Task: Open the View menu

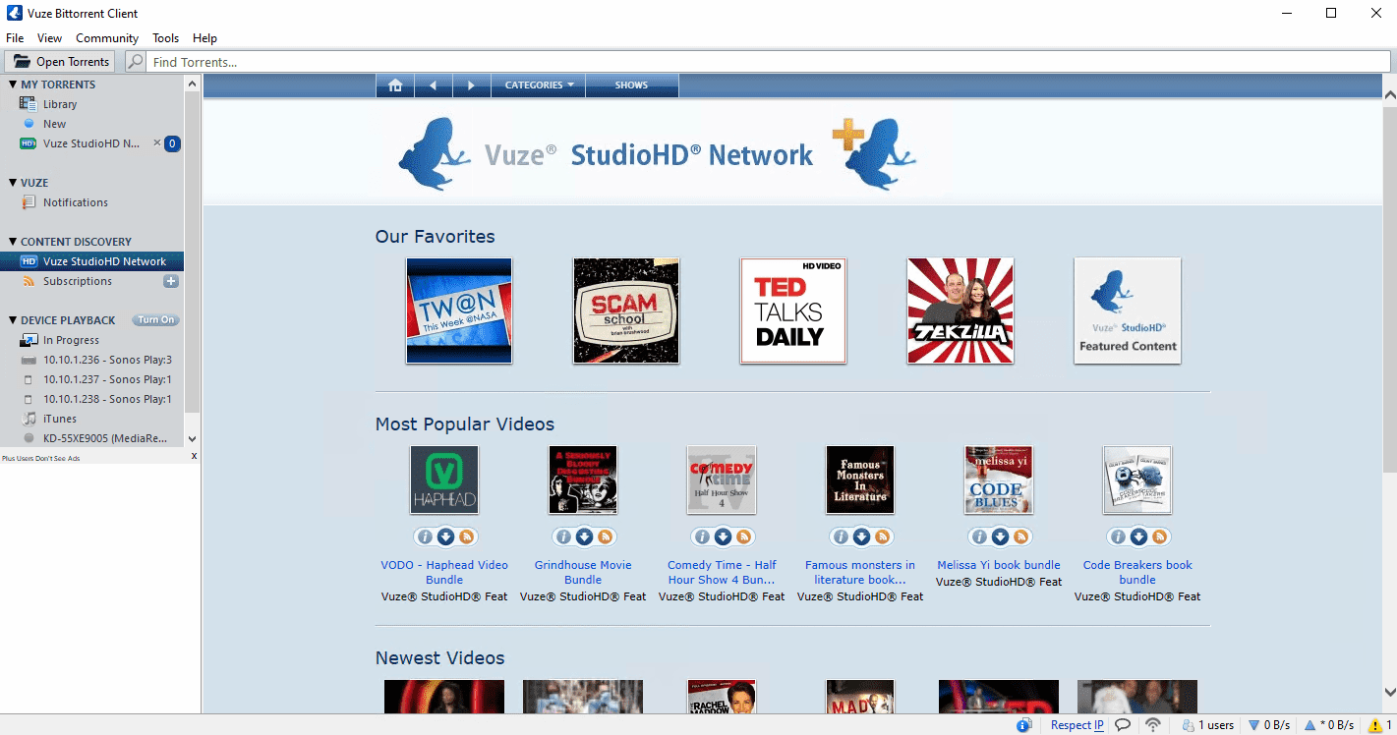Action: click(49, 38)
